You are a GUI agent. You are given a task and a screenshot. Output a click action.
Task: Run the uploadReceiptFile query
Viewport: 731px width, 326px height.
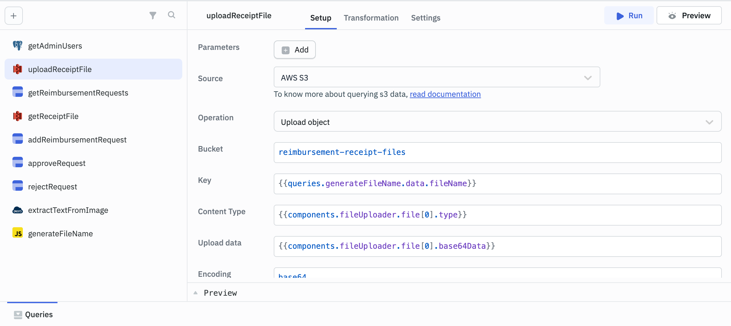tap(628, 15)
